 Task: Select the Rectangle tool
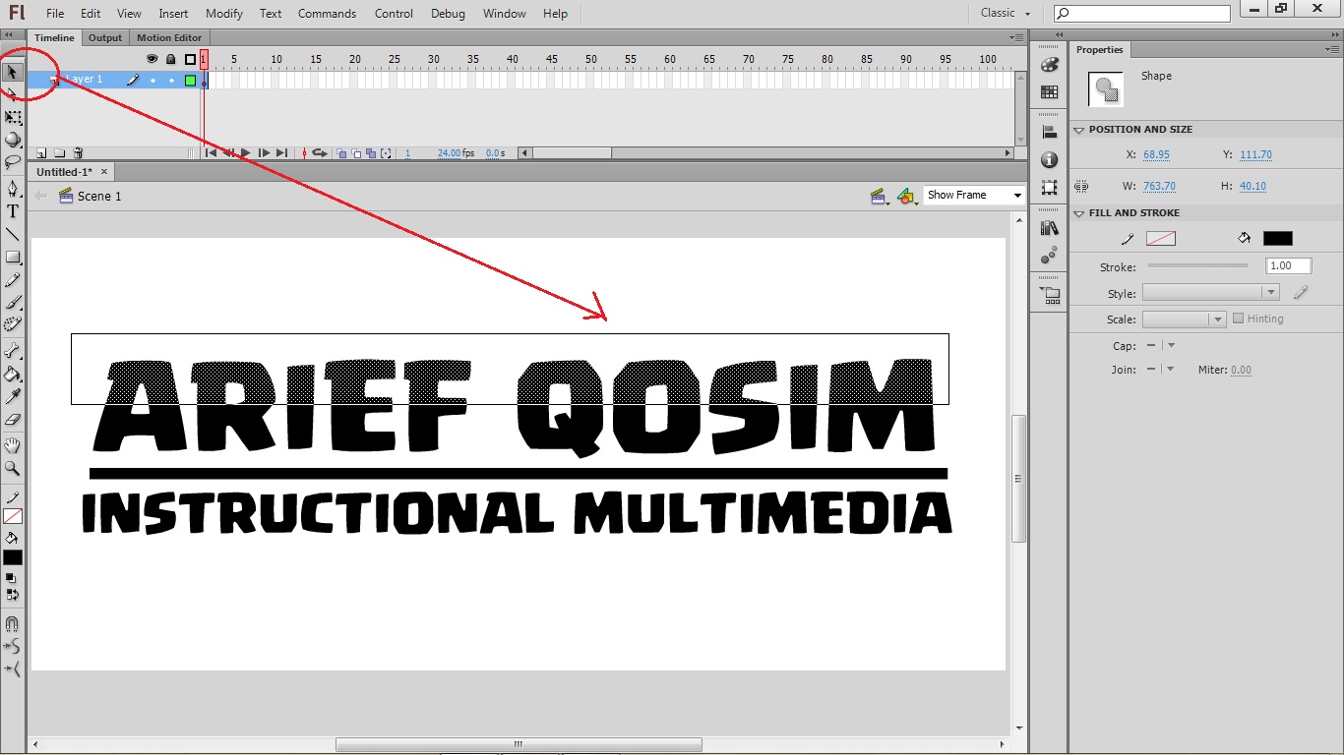[13, 258]
